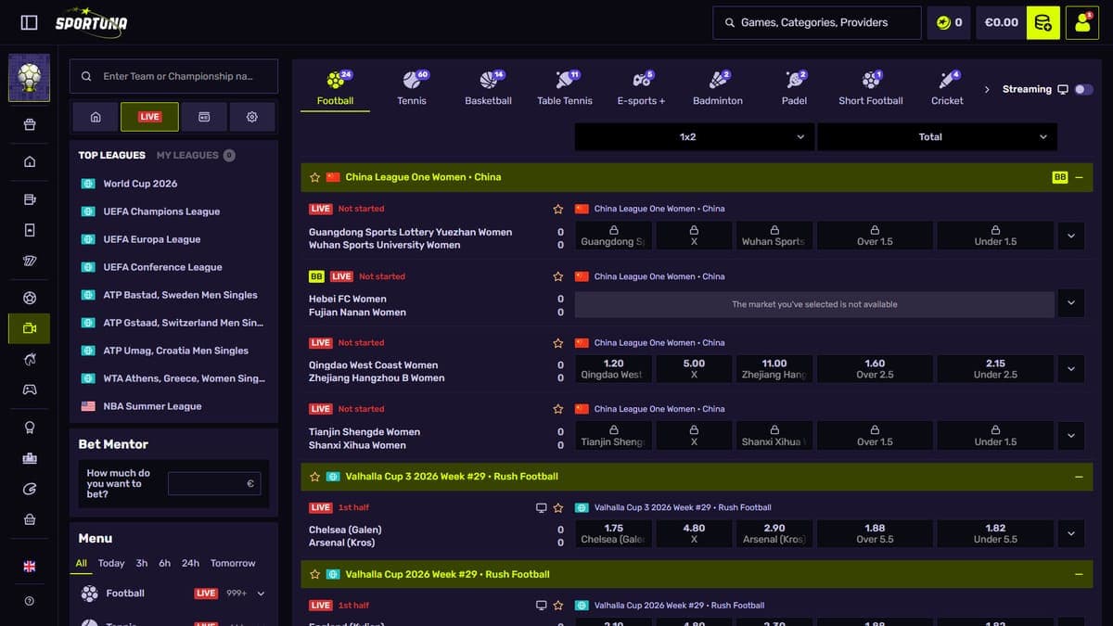Open the 1x2 market dropdown
The image size is (1113, 626).
[695, 136]
